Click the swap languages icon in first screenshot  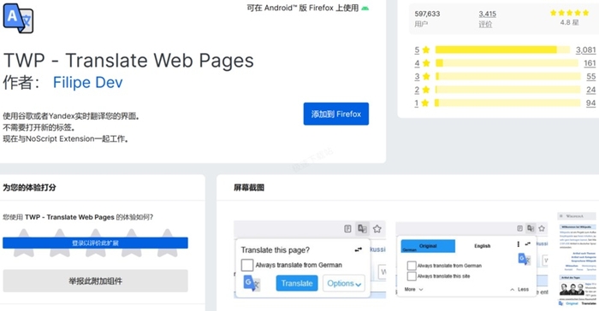[x=358, y=249]
